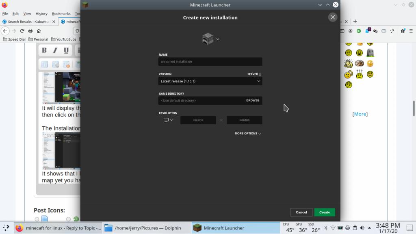Click the Underline formatting icon

[x=66, y=50]
